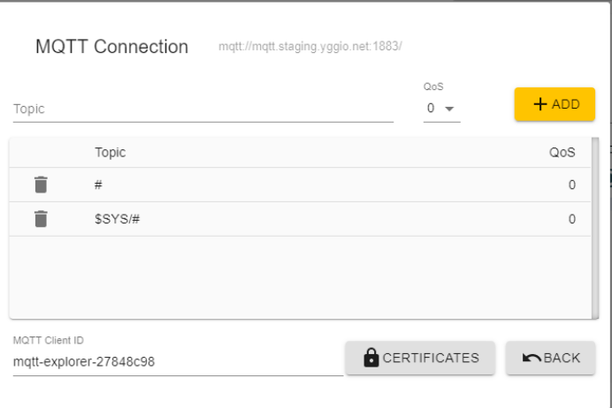Click the QoS label above dropdown
Screen dimensions: 612x408
432,87
